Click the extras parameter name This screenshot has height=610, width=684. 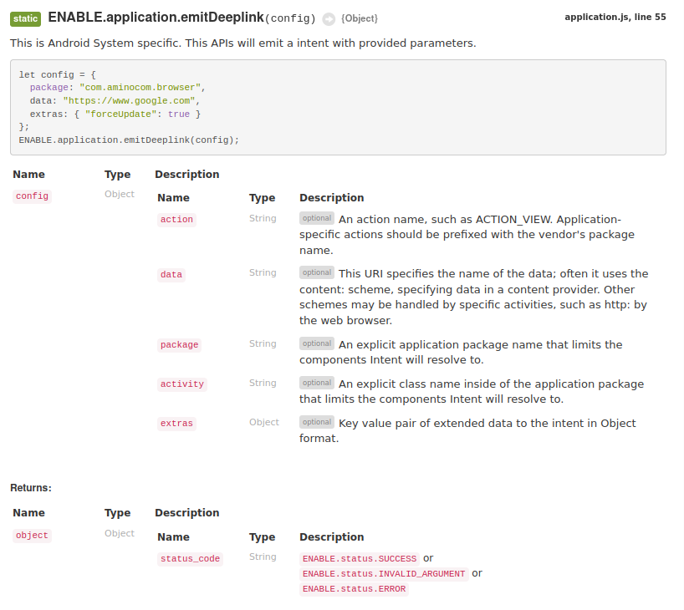[x=176, y=424]
